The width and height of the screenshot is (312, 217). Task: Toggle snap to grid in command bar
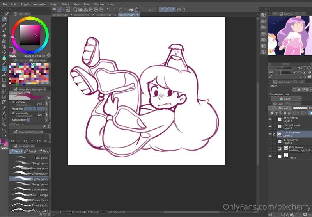pyautogui.click(x=172, y=9)
